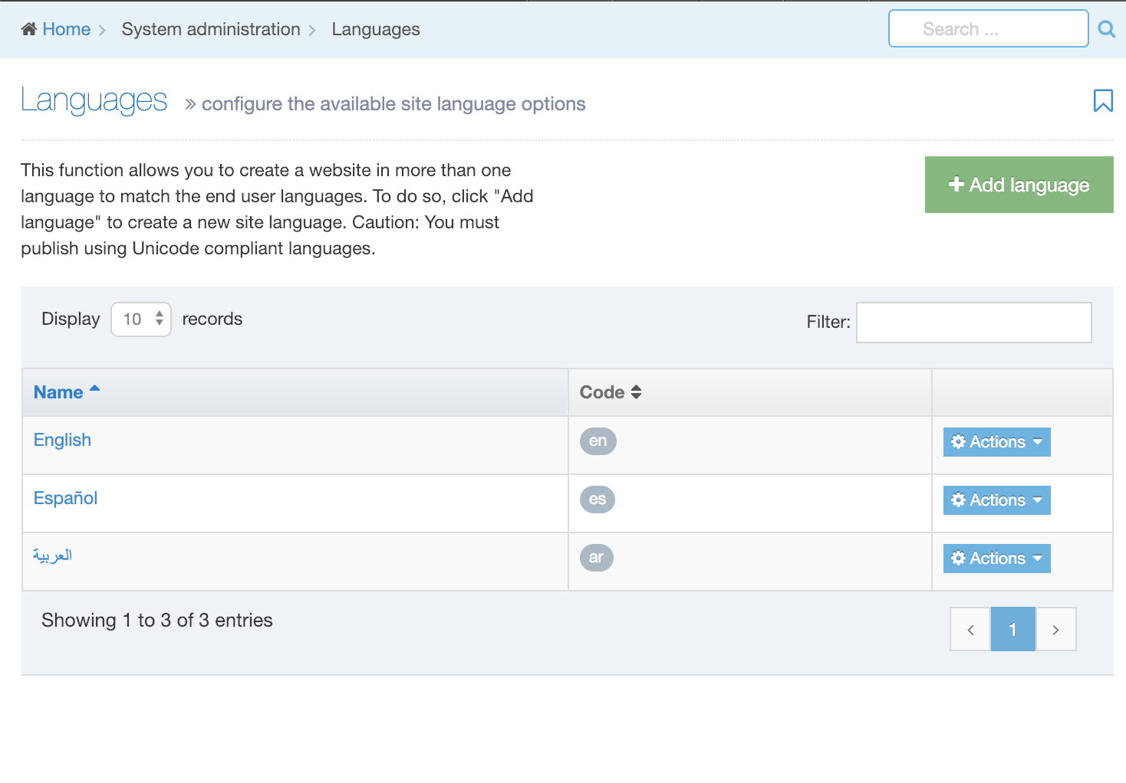Open the Display records count dropdown
This screenshot has width=1126, height=783.
coord(141,319)
